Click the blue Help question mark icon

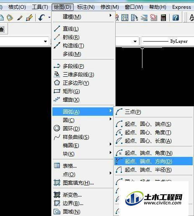(176, 18)
